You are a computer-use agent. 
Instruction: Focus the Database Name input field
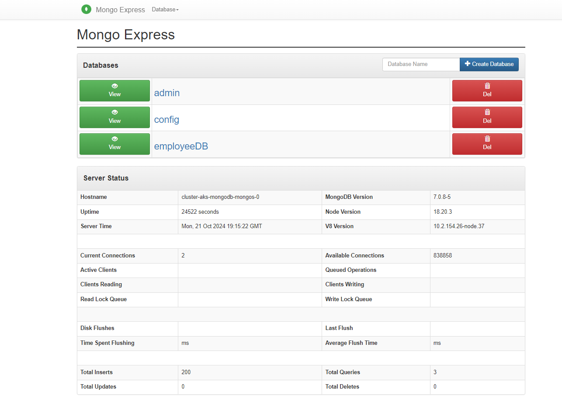(421, 64)
